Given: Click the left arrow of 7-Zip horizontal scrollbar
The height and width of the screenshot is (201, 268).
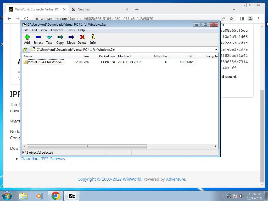Looking at the screenshot, I should pyautogui.click(x=24, y=147).
